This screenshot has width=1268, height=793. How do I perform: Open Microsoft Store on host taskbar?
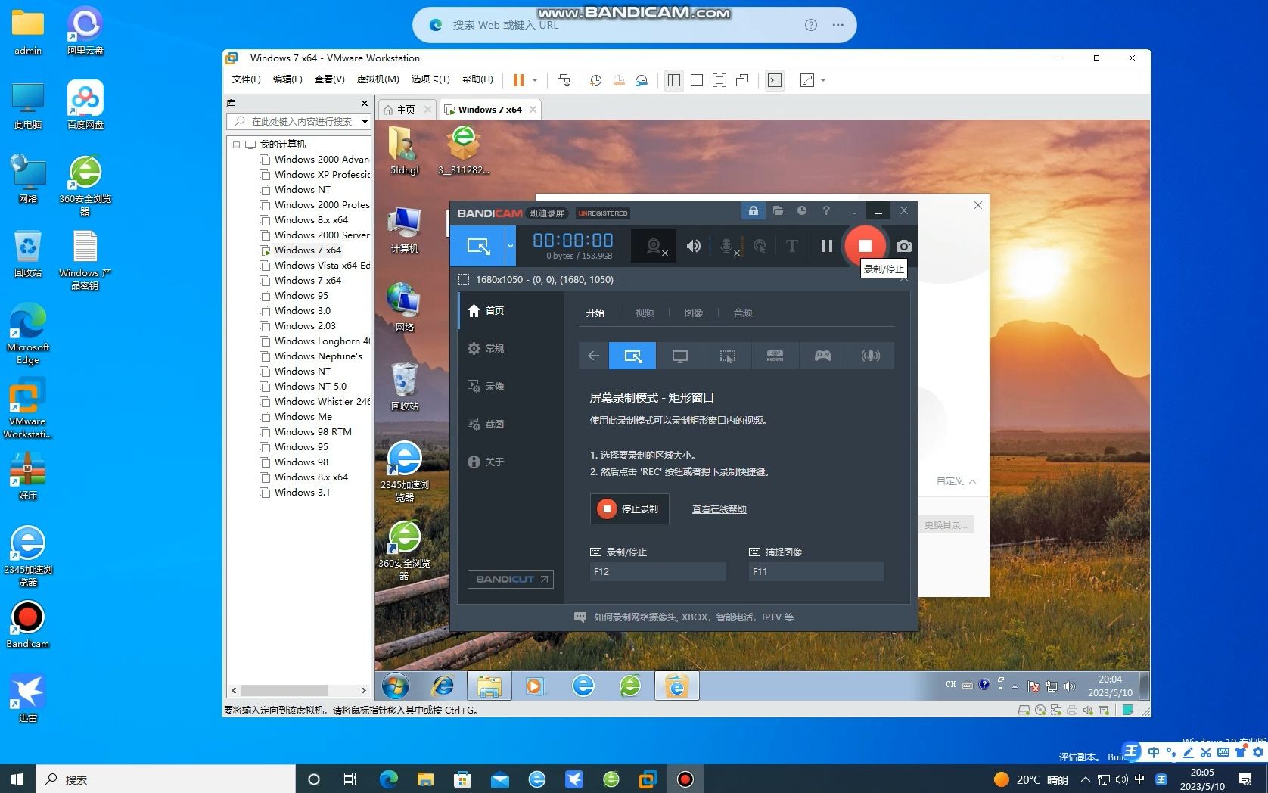(x=462, y=779)
